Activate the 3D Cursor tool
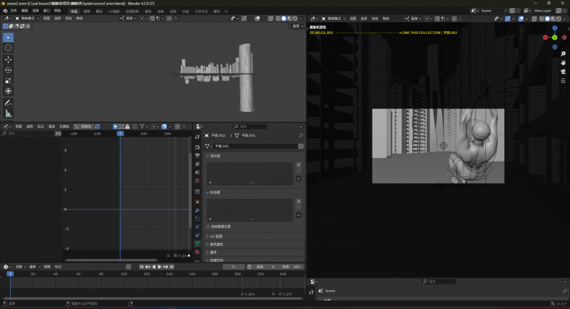Viewport: 570px width, 309px height. point(8,48)
